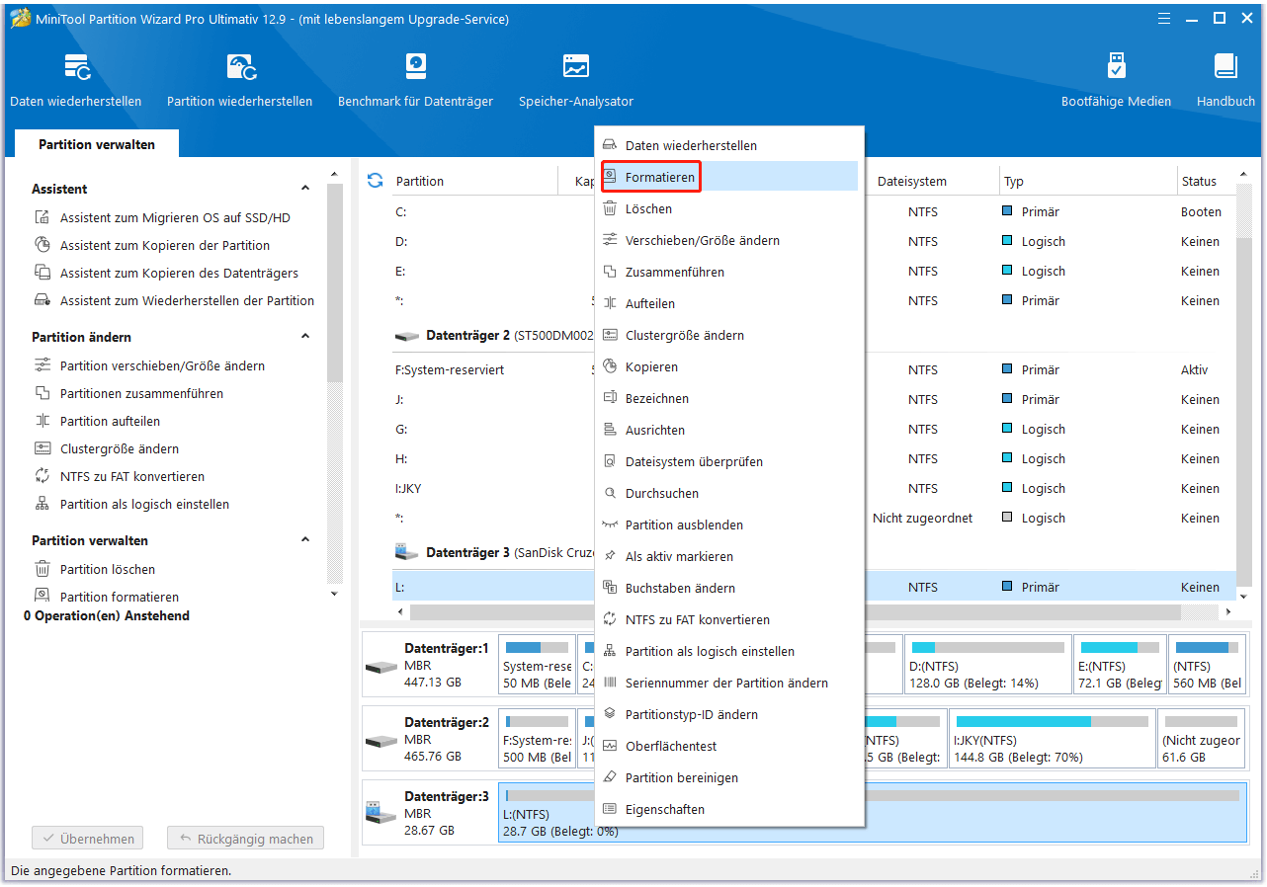Choose Durchsuchen in the context menu
Image resolution: width=1267 pixels, height=887 pixels.
[x=729, y=493]
